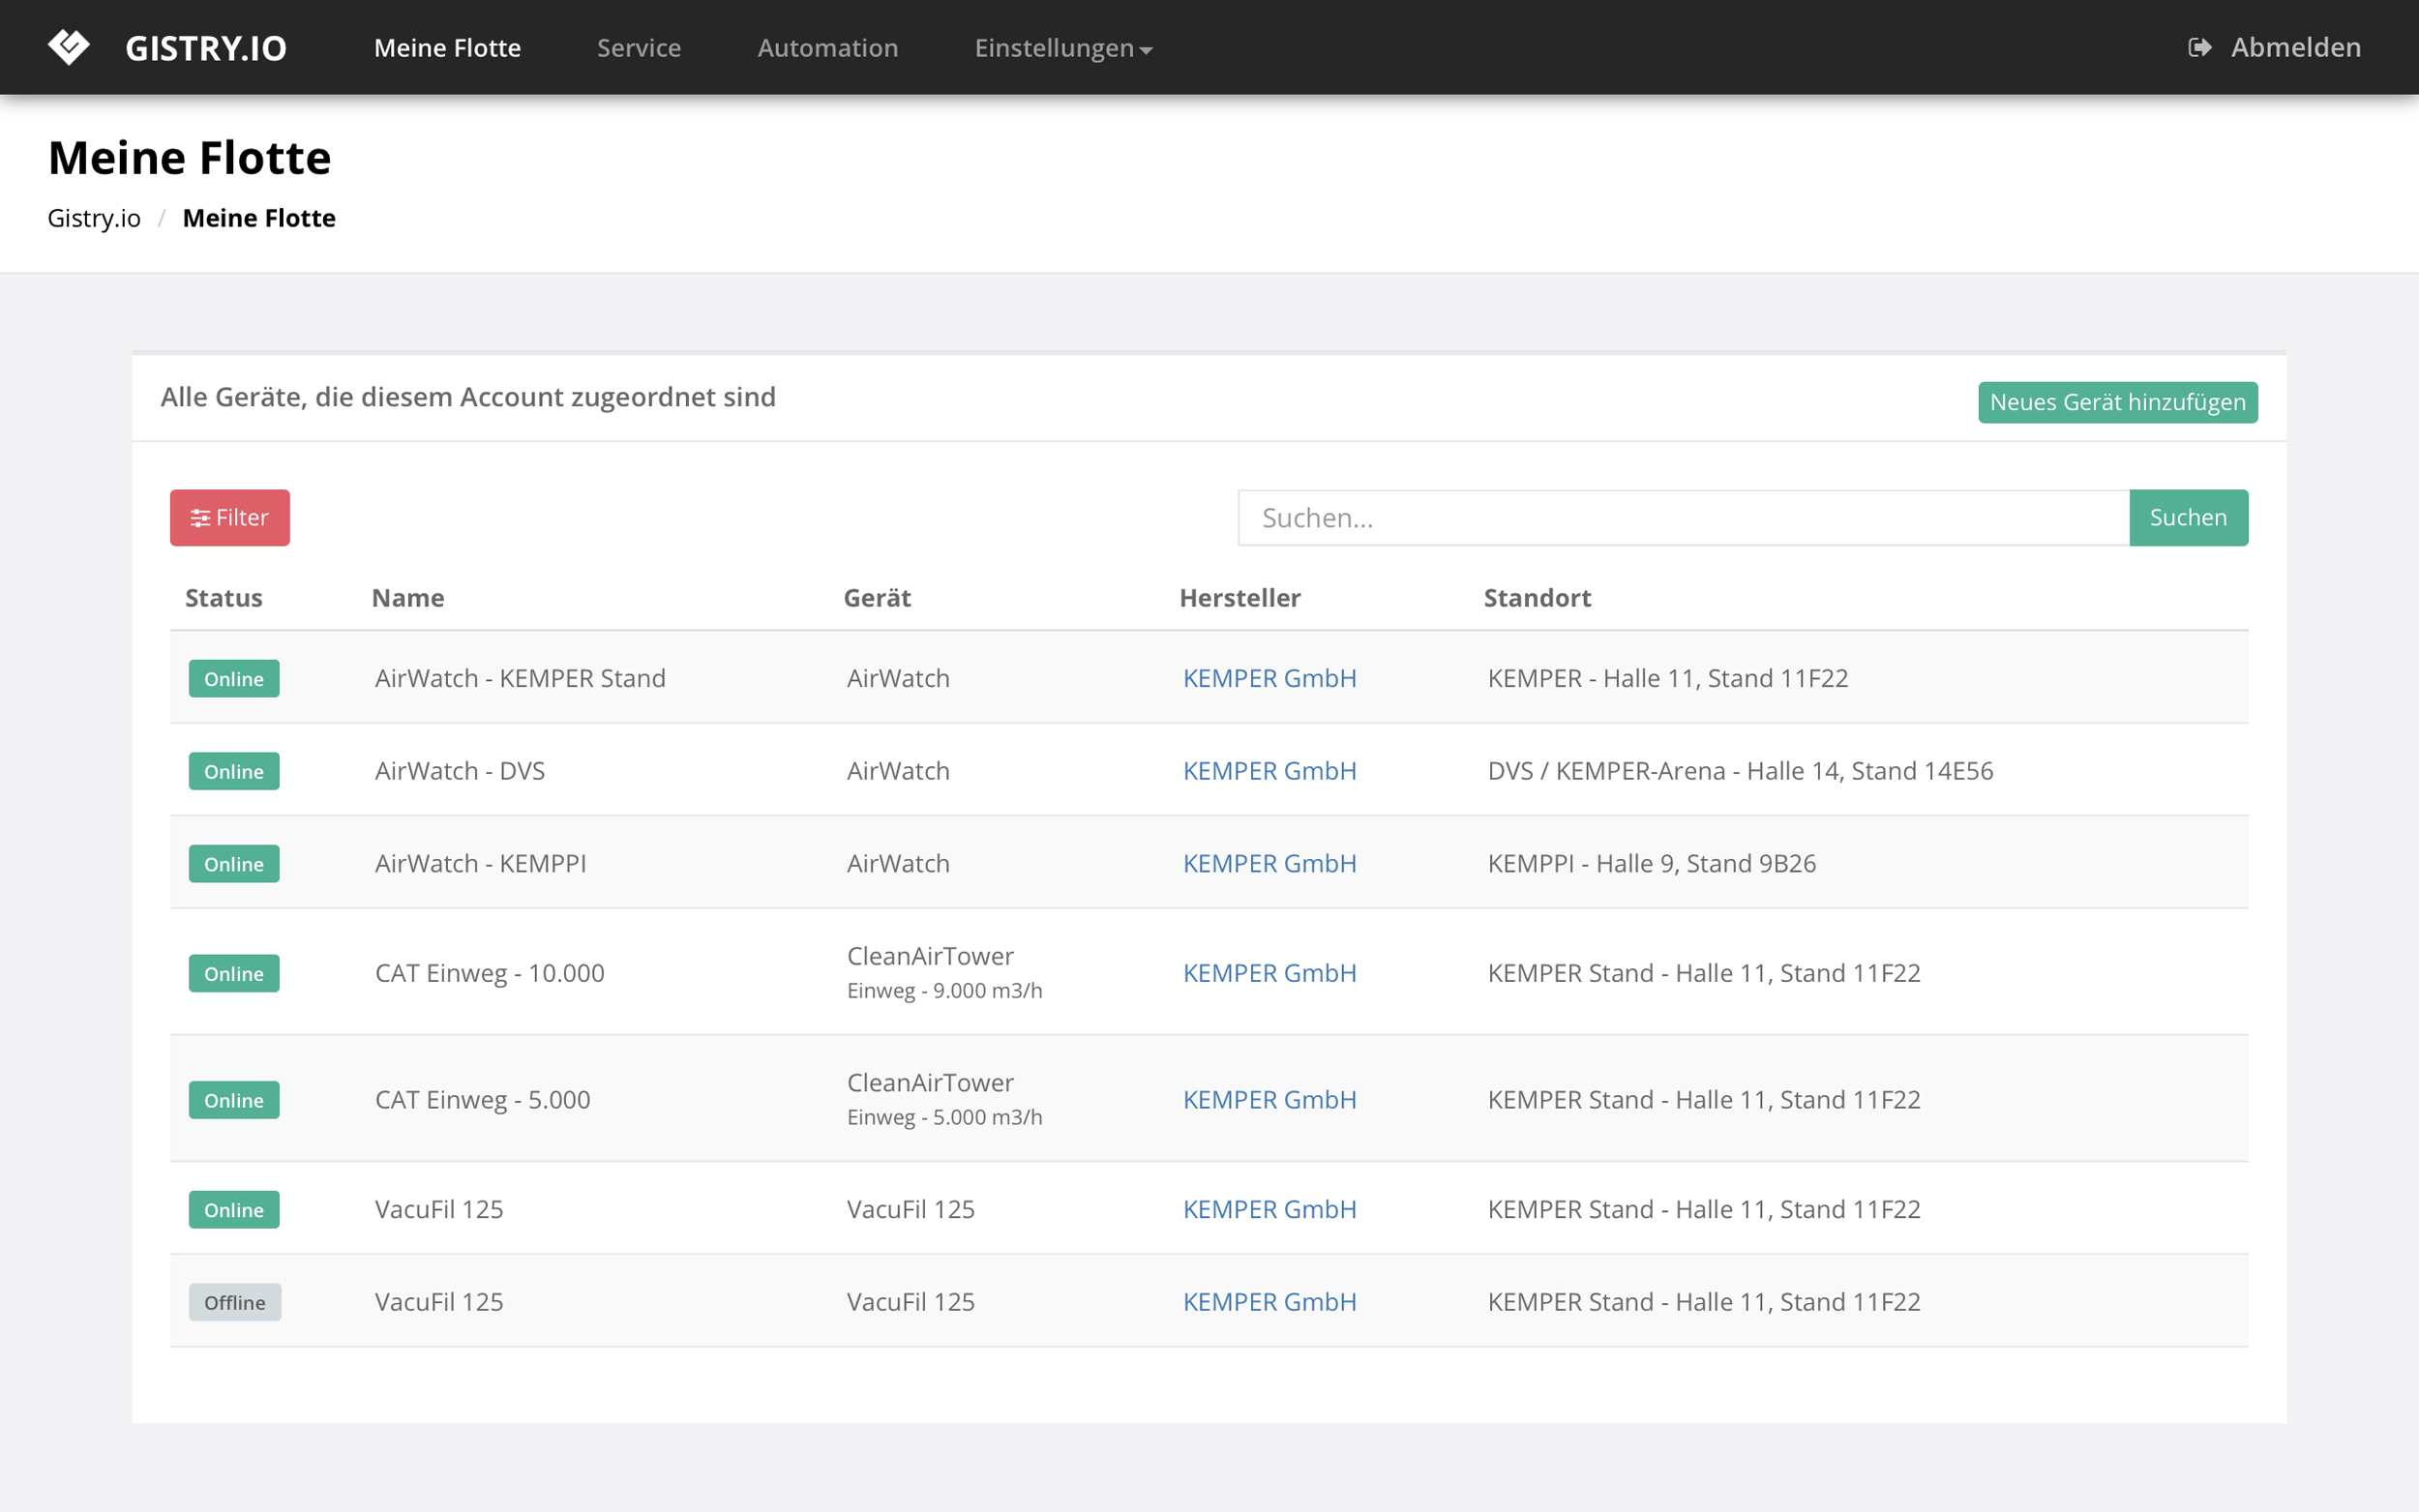Click the Online badge for AirWatch - DVS
This screenshot has width=2419, height=1512.
tap(234, 771)
